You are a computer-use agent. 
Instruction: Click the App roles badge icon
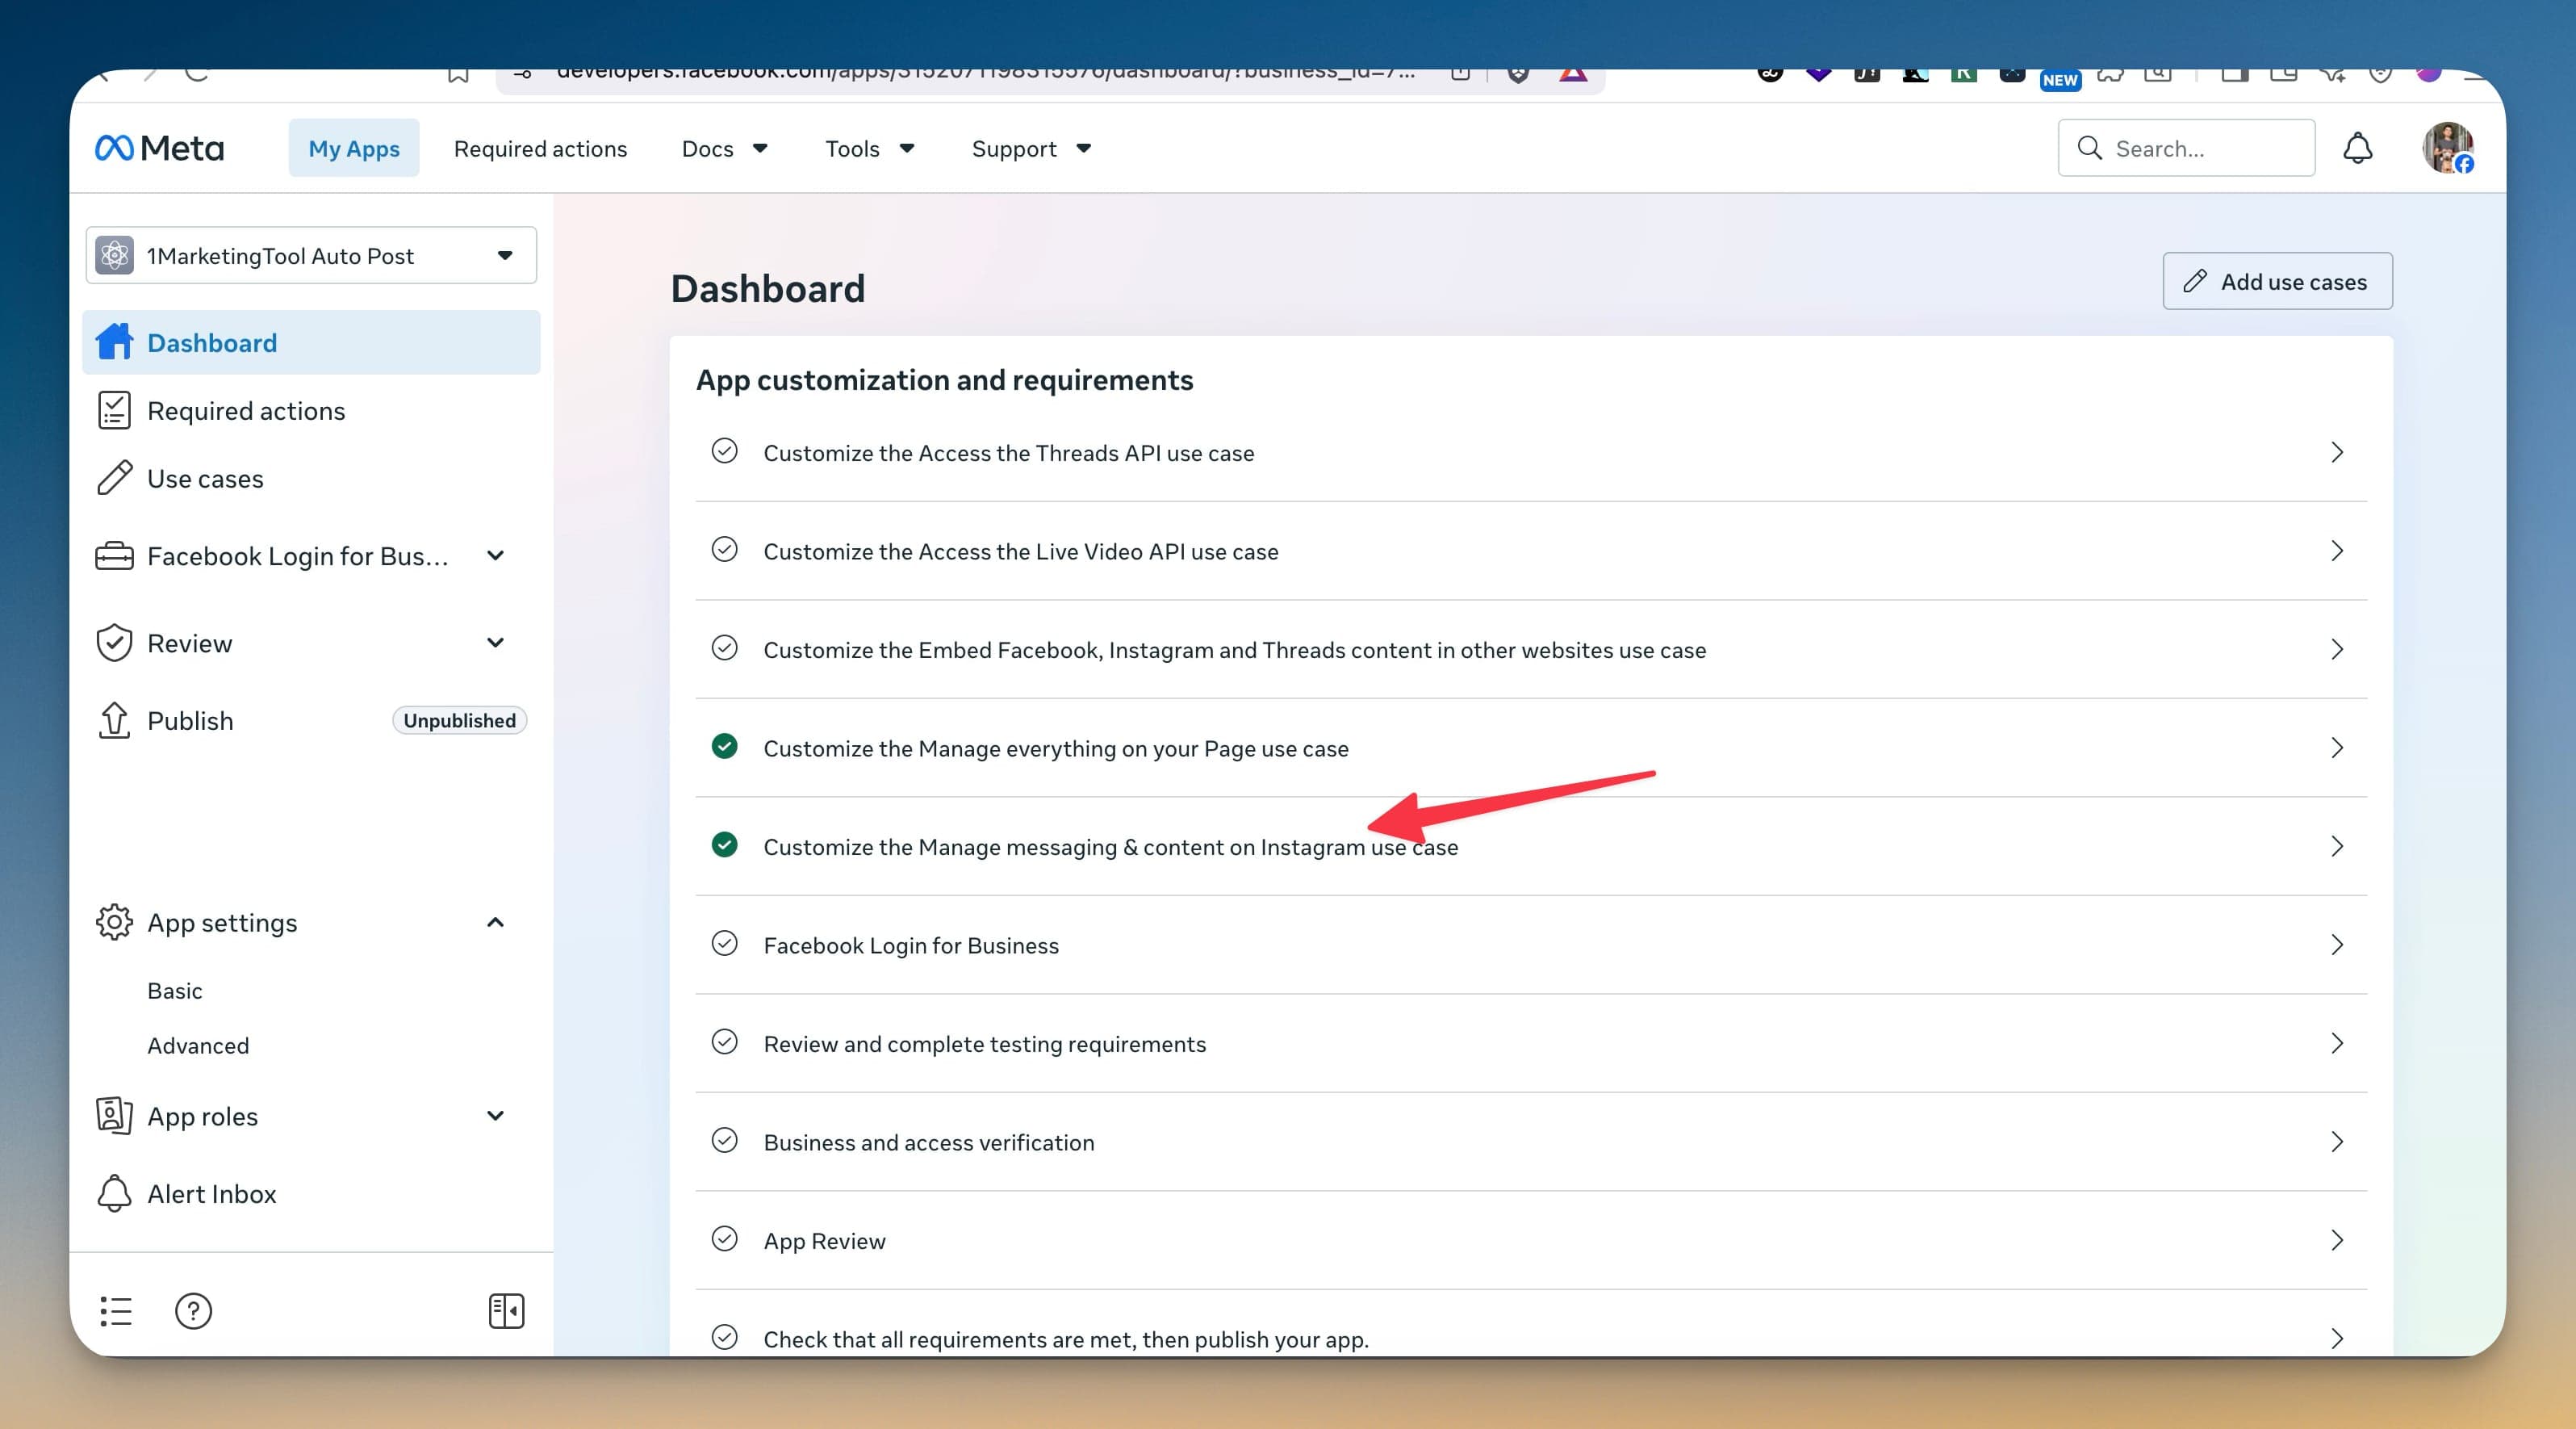pyautogui.click(x=114, y=1116)
